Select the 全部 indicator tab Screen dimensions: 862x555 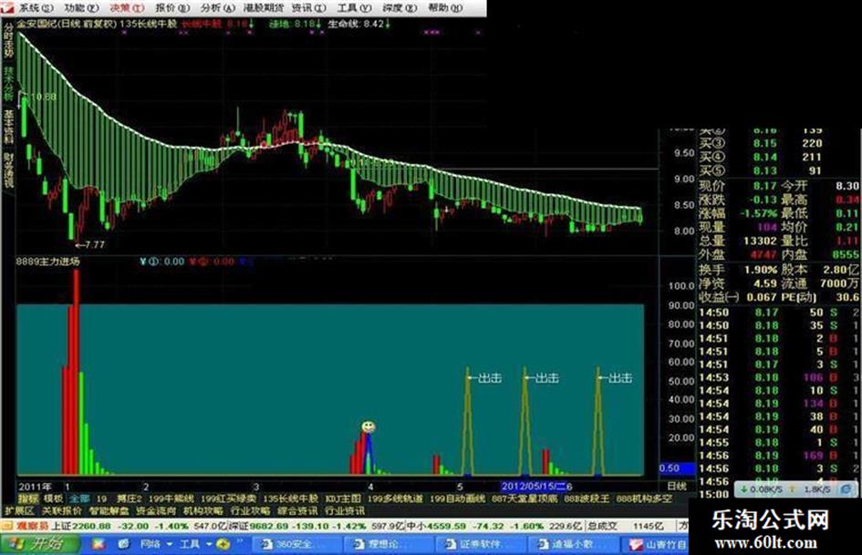79,498
